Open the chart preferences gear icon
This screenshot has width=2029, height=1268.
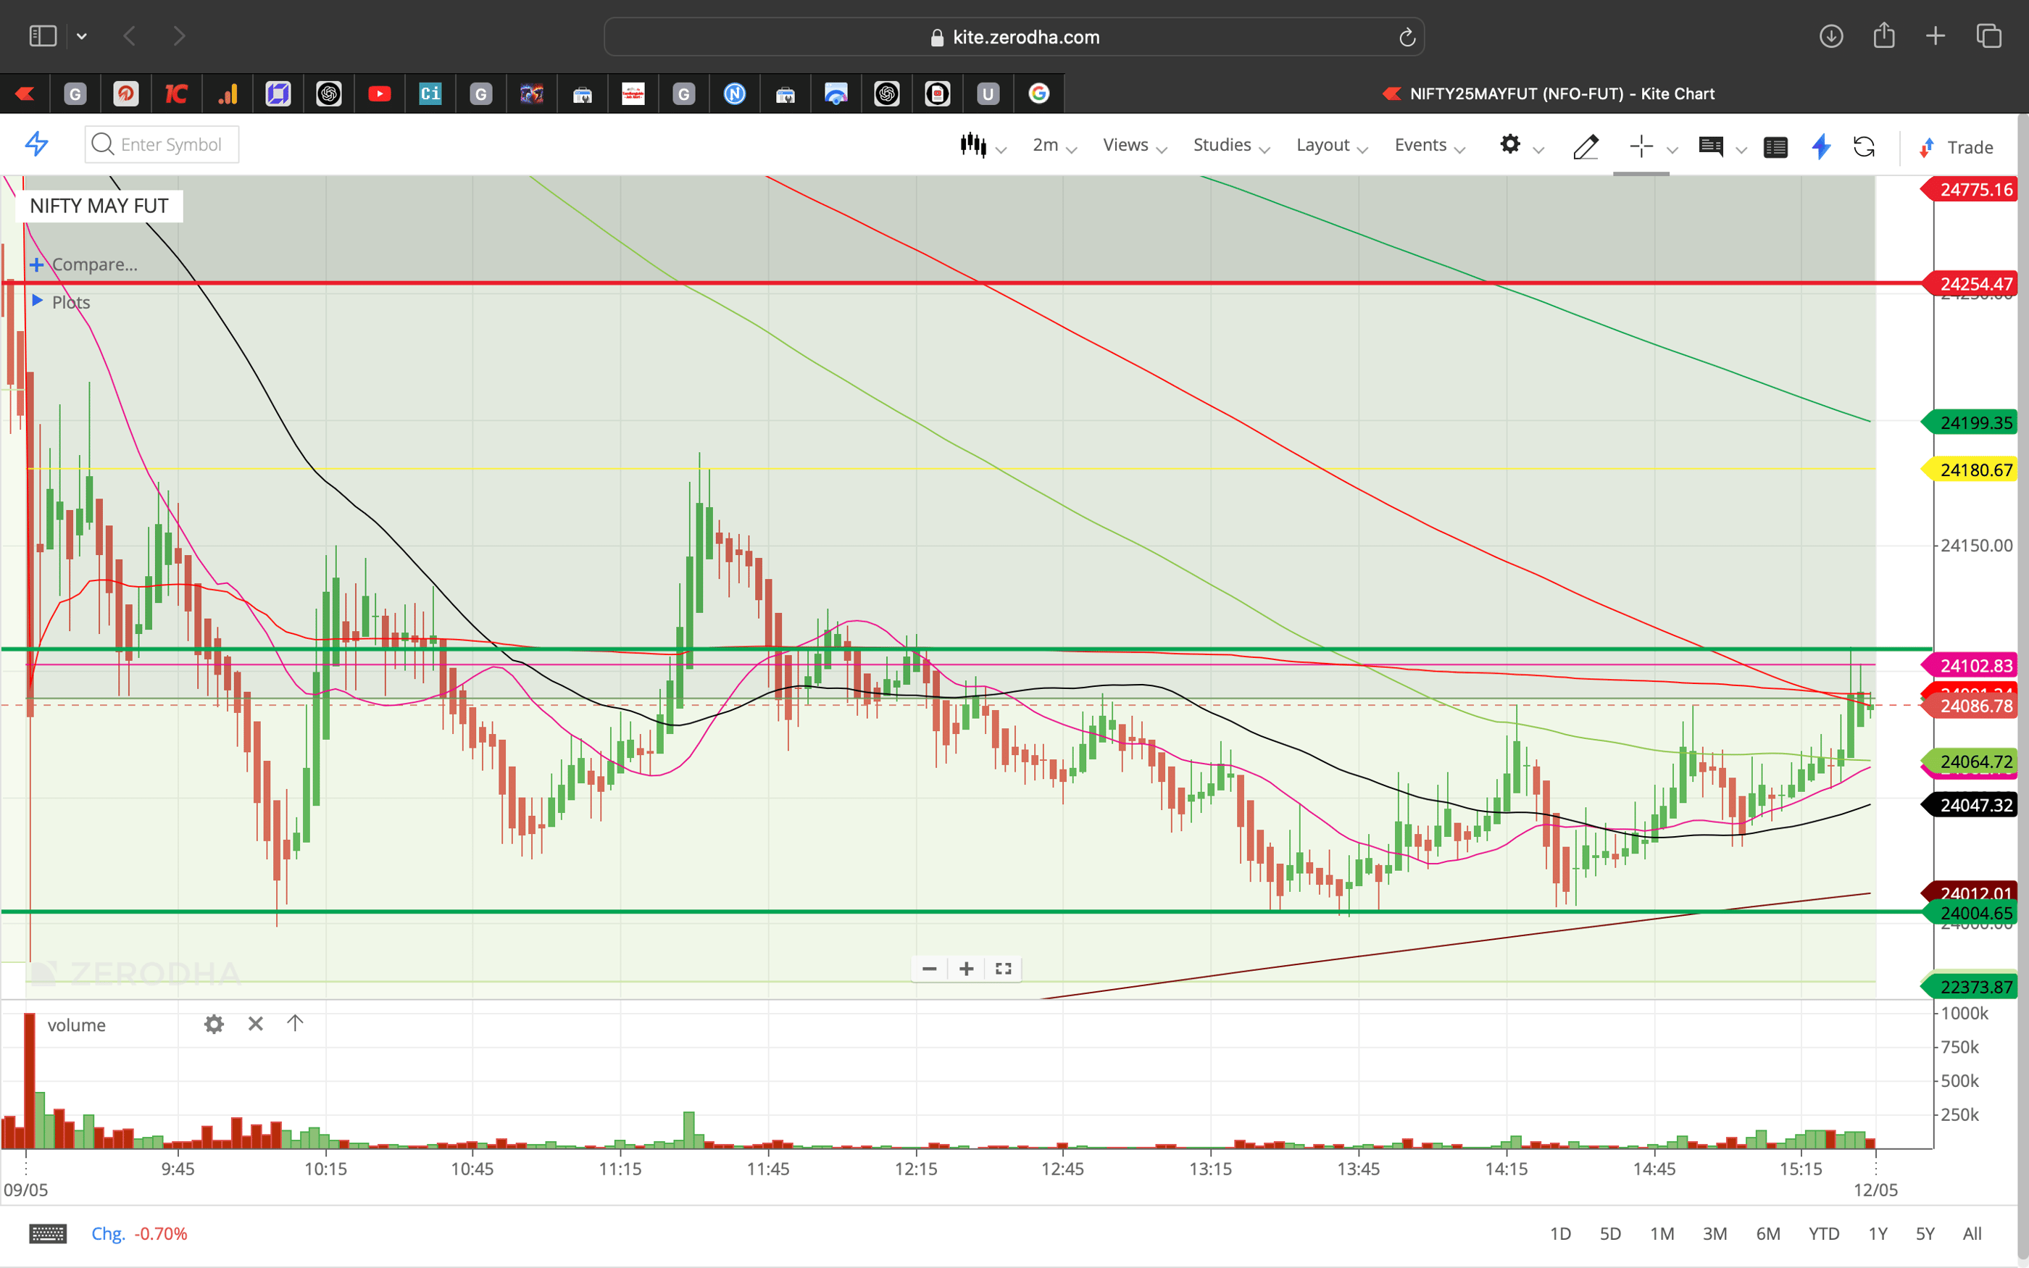pos(1511,145)
